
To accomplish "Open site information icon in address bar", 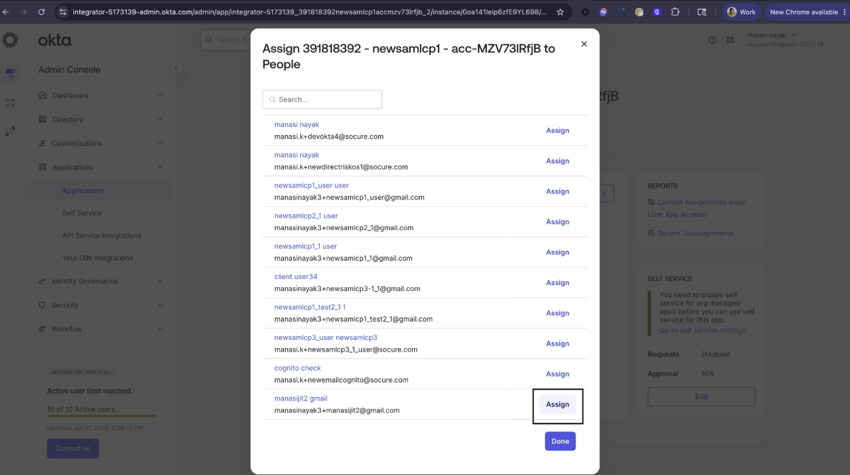I will click(63, 12).
